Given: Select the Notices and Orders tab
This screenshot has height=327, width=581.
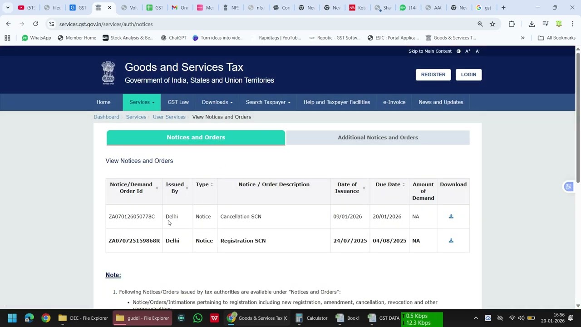Looking at the screenshot, I should tap(196, 138).
